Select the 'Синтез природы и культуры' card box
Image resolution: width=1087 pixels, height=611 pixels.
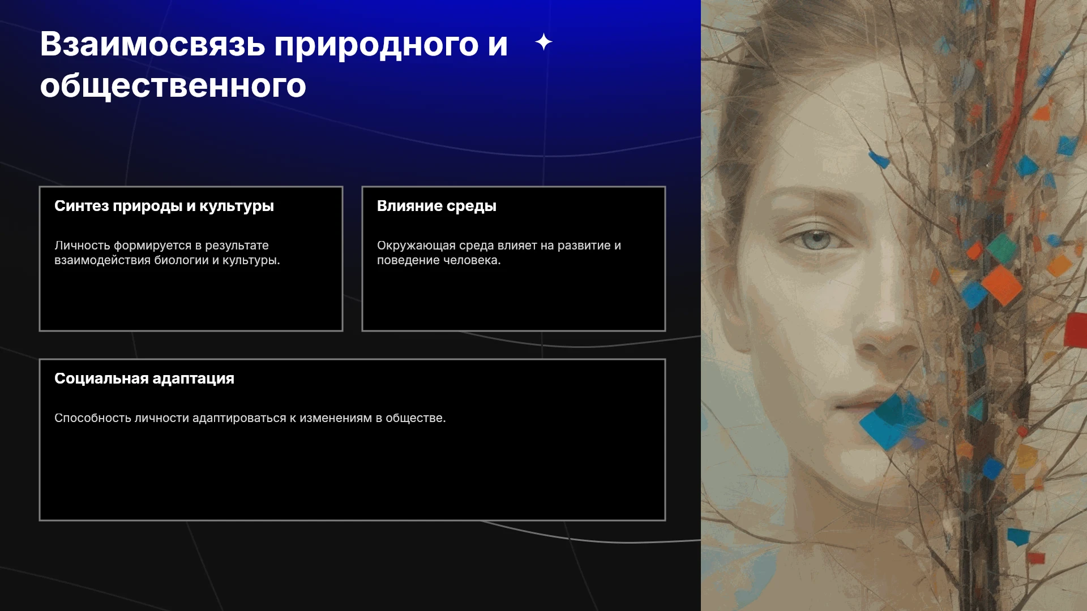[x=191, y=259]
